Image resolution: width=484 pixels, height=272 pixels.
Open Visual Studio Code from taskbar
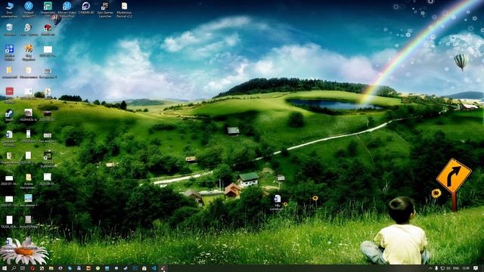154,269
